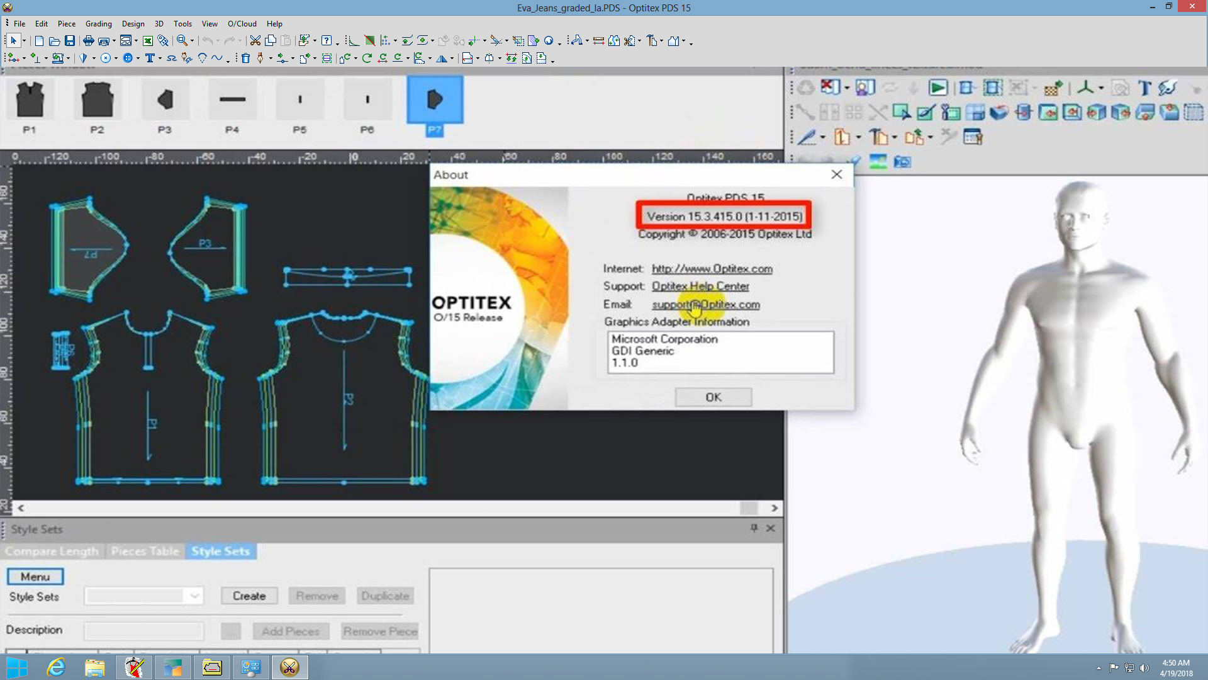This screenshot has width=1208, height=680.
Task: Expand the 3D axis icon dropdown arrow
Action: (1101, 88)
